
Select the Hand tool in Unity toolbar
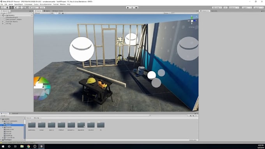pyautogui.click(x=3, y=8)
